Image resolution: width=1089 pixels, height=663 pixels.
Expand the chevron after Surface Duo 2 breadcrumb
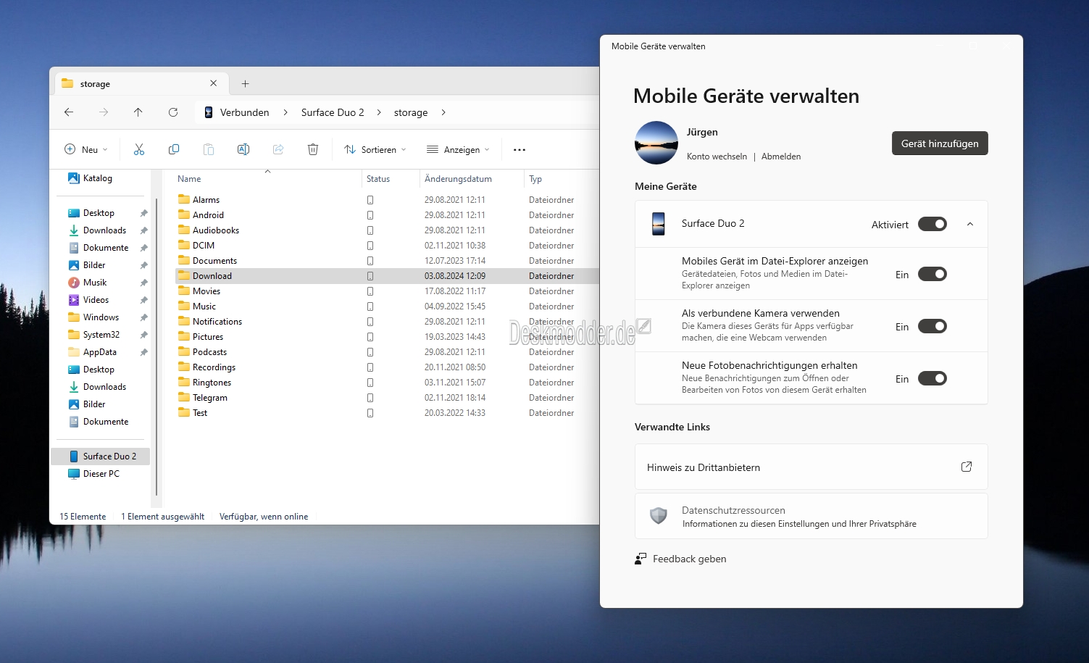coord(379,112)
